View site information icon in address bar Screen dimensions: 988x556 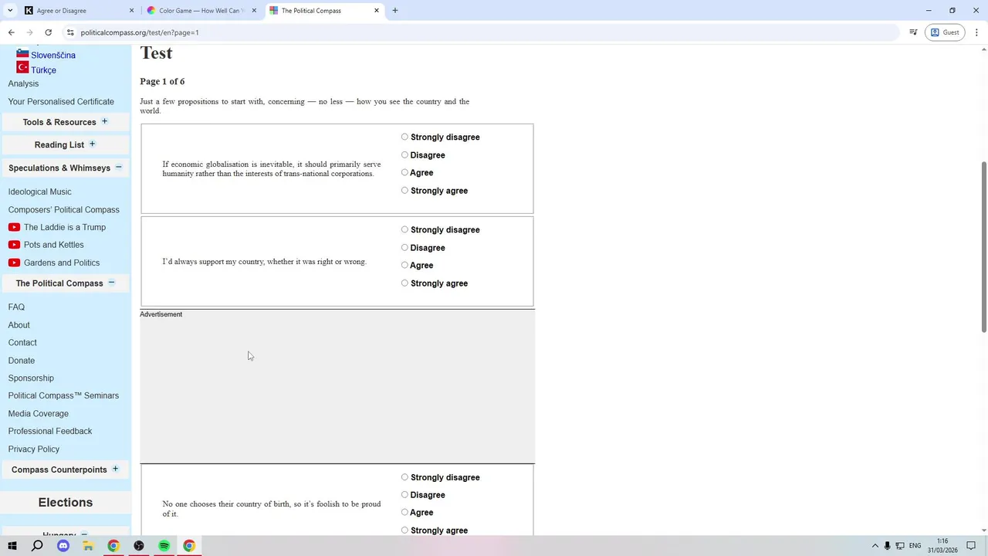coord(70,32)
